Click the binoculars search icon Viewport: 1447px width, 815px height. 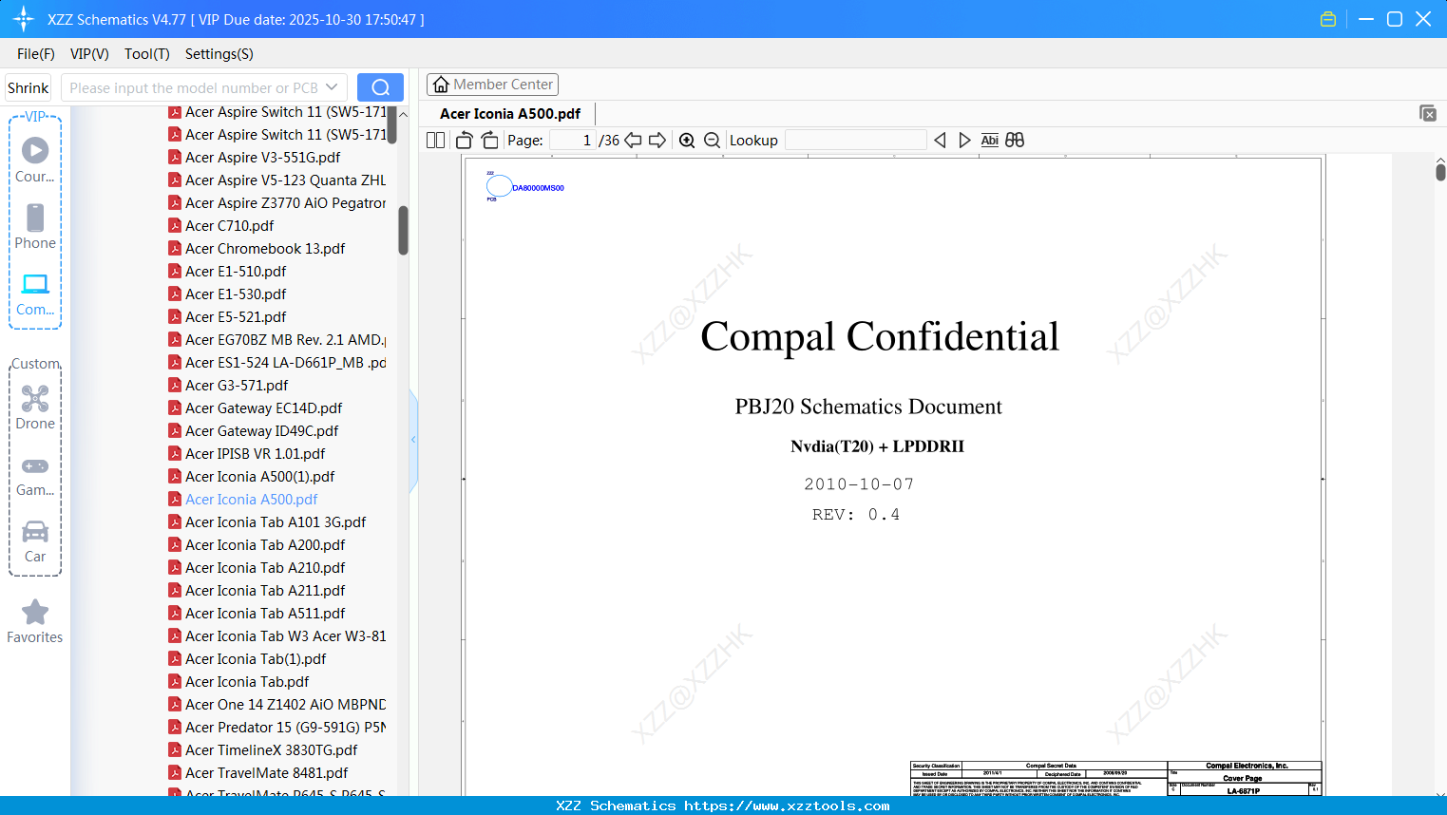(1015, 141)
